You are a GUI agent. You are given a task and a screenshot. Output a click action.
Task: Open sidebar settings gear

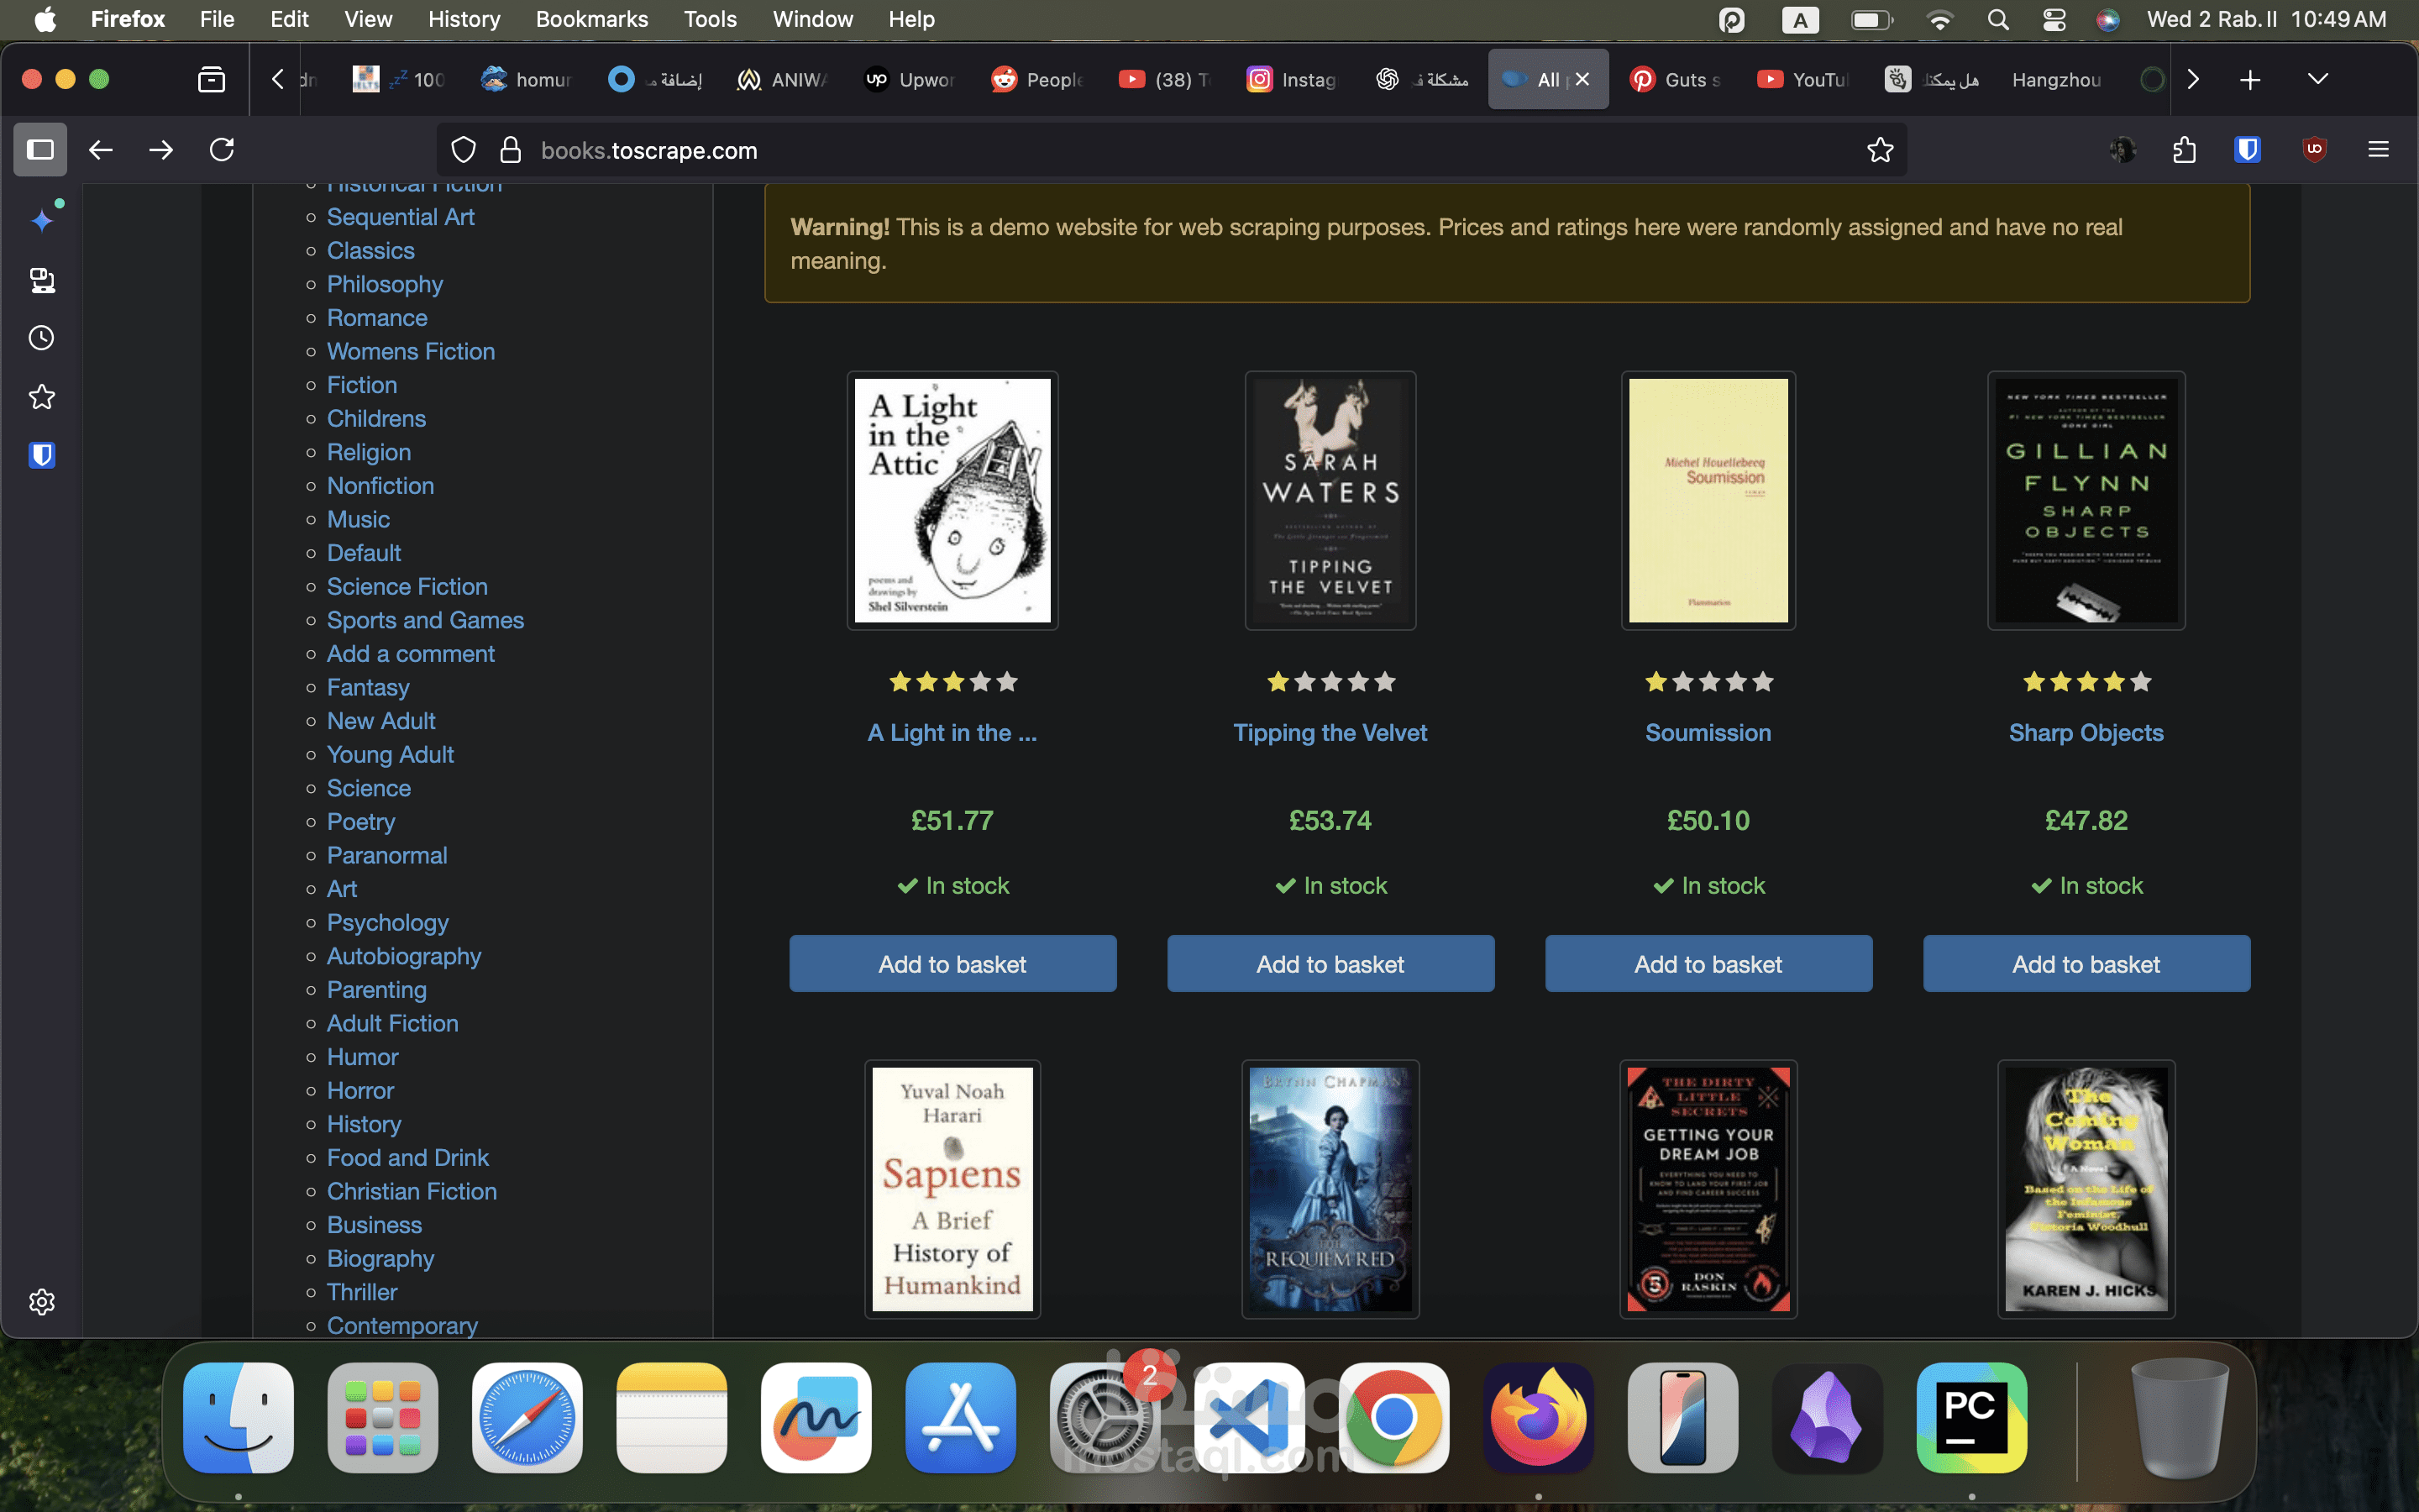(41, 1301)
